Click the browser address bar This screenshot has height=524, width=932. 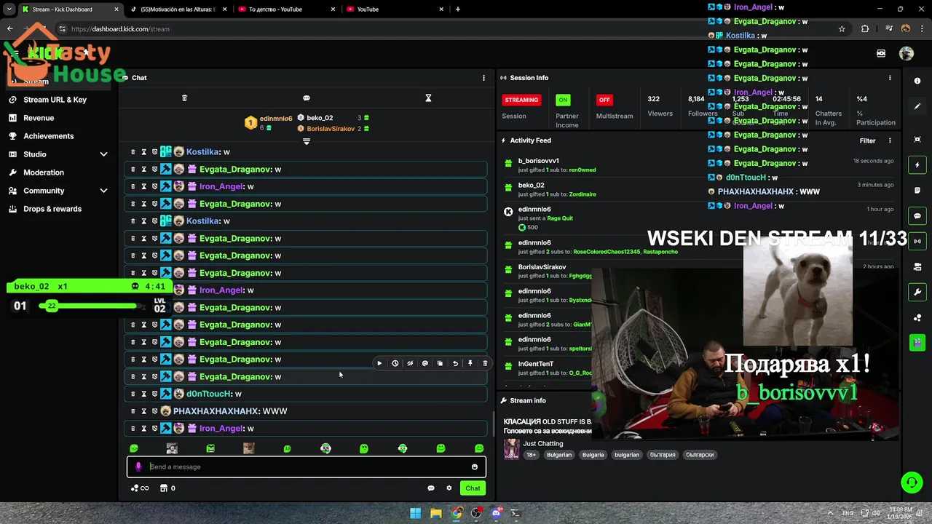click(x=451, y=29)
